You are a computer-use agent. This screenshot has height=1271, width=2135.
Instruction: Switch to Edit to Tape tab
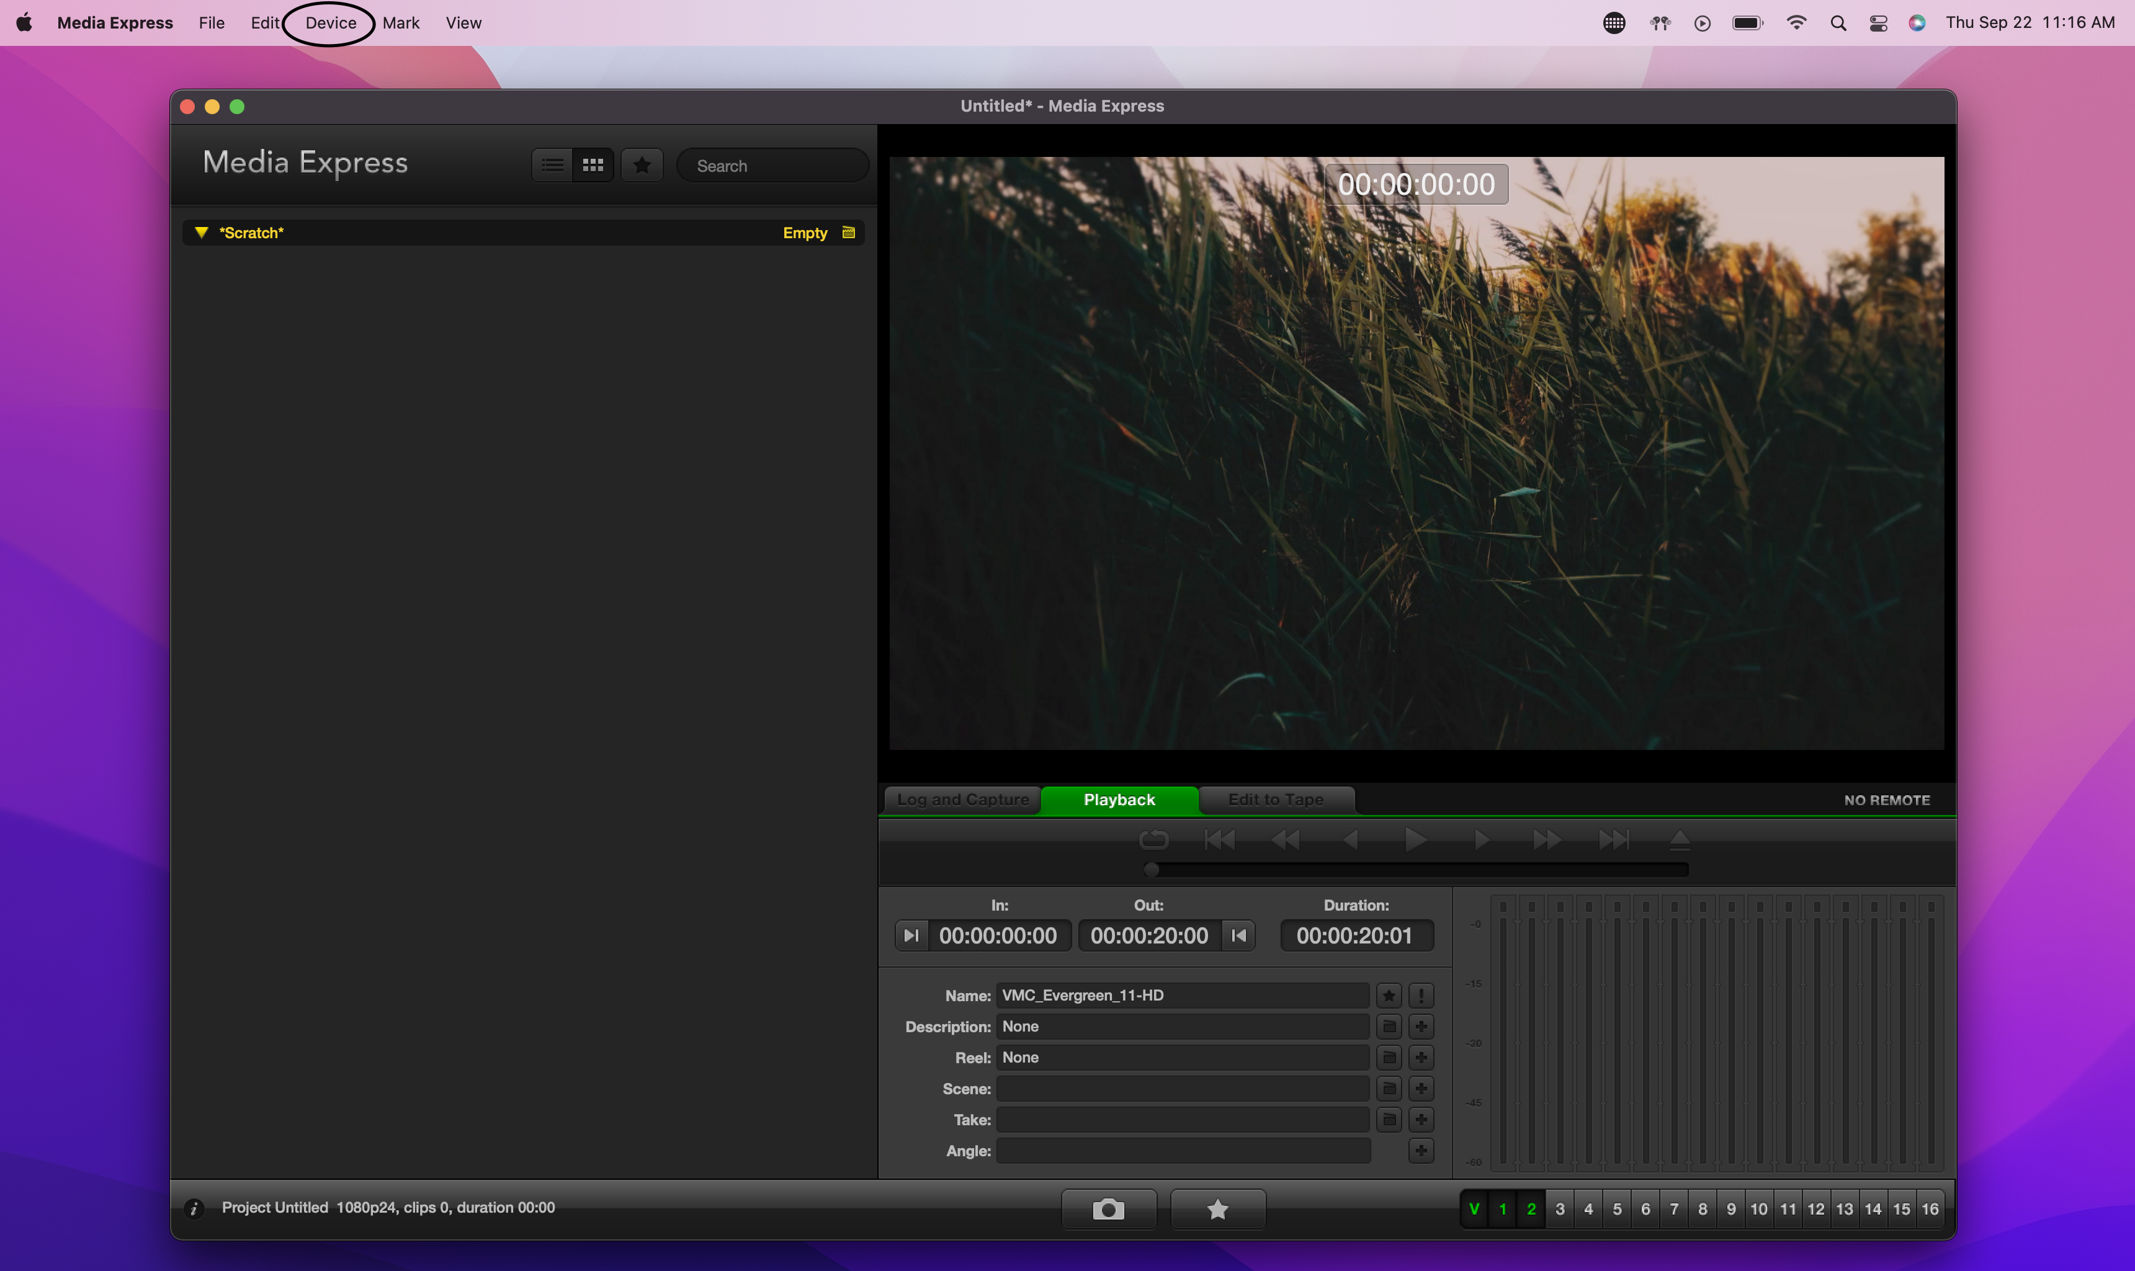tap(1276, 798)
